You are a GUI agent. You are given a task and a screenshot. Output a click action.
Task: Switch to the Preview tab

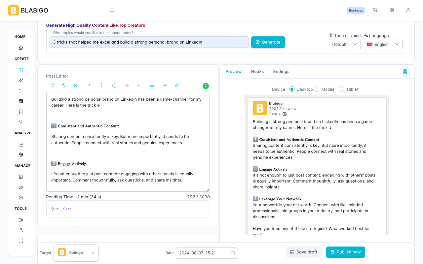pyautogui.click(x=234, y=72)
